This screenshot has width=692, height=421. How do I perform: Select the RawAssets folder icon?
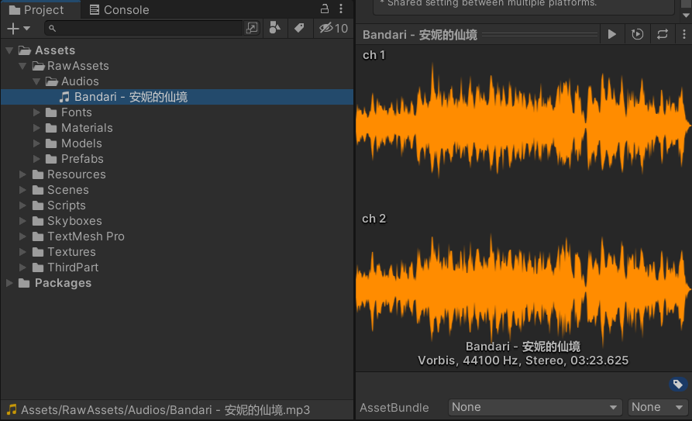coord(39,66)
